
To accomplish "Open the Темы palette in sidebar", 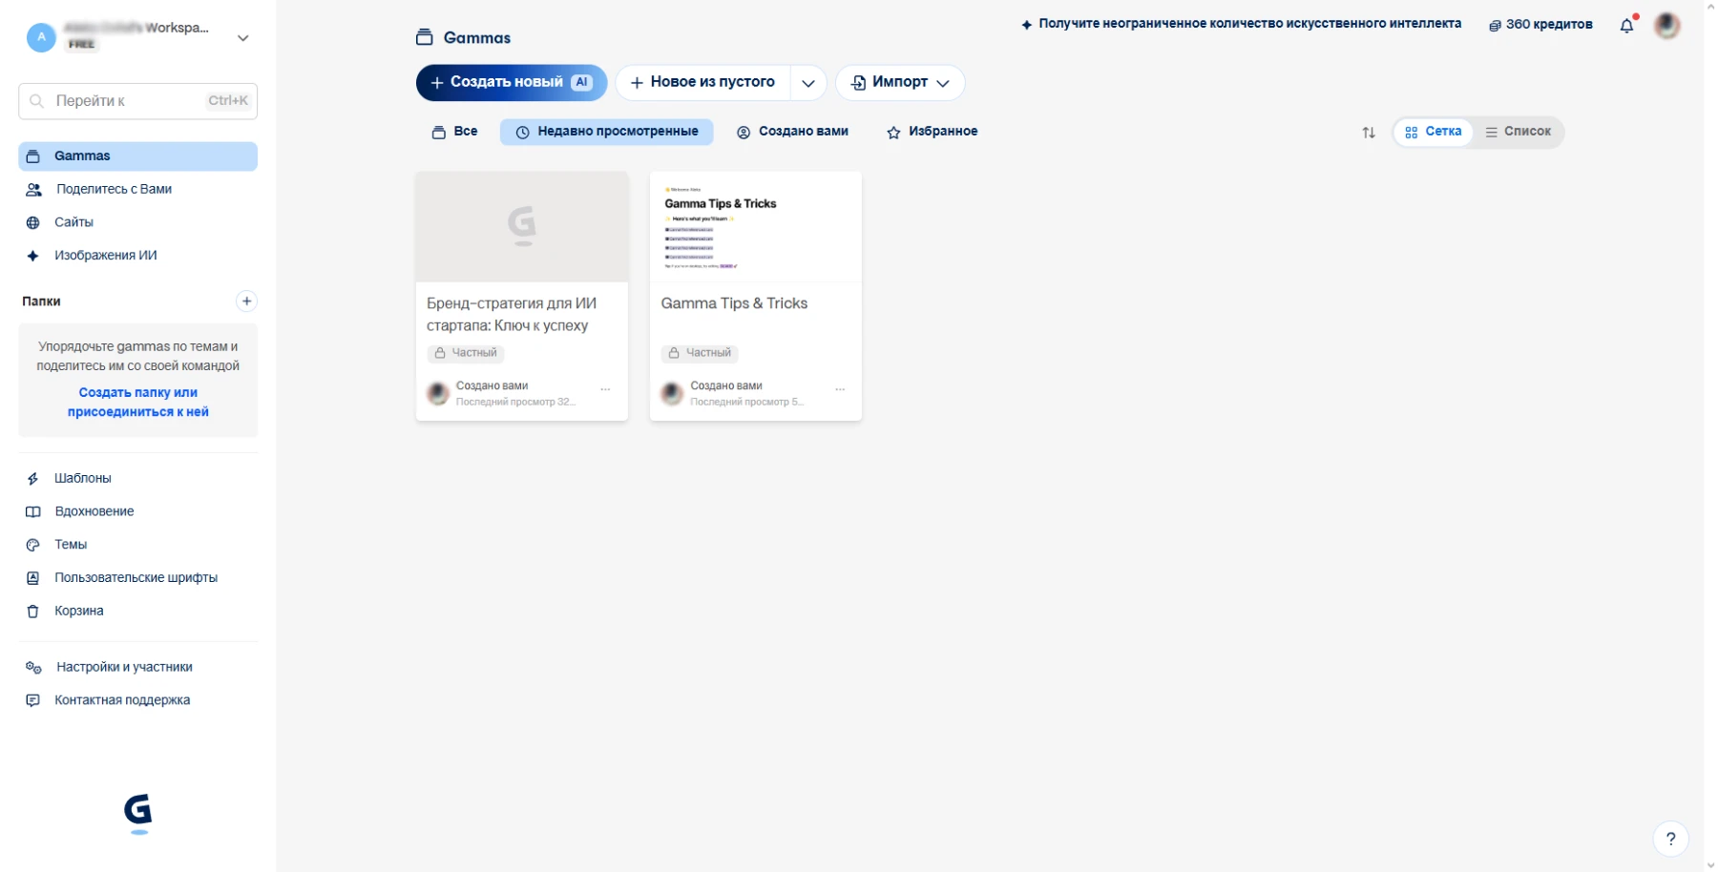I will click(x=71, y=545).
